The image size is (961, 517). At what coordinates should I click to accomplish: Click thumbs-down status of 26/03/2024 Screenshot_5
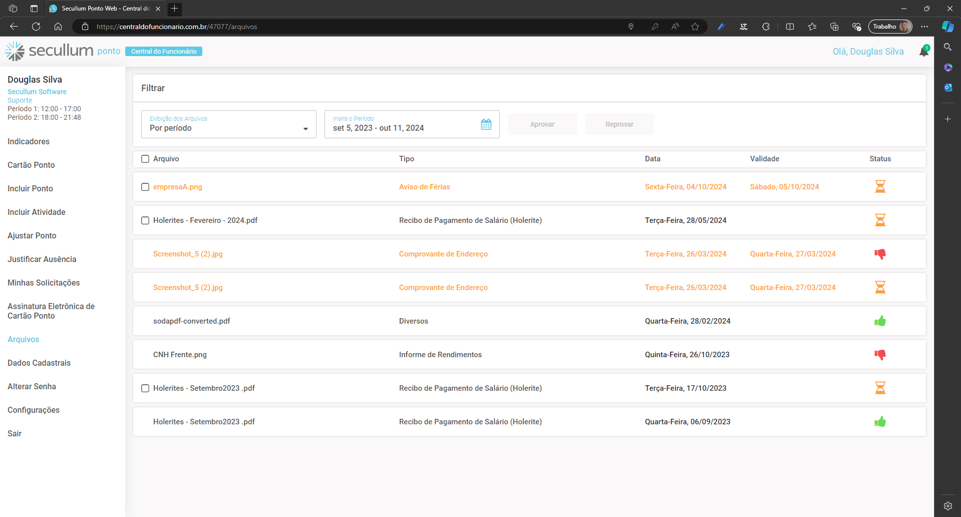[x=880, y=254]
